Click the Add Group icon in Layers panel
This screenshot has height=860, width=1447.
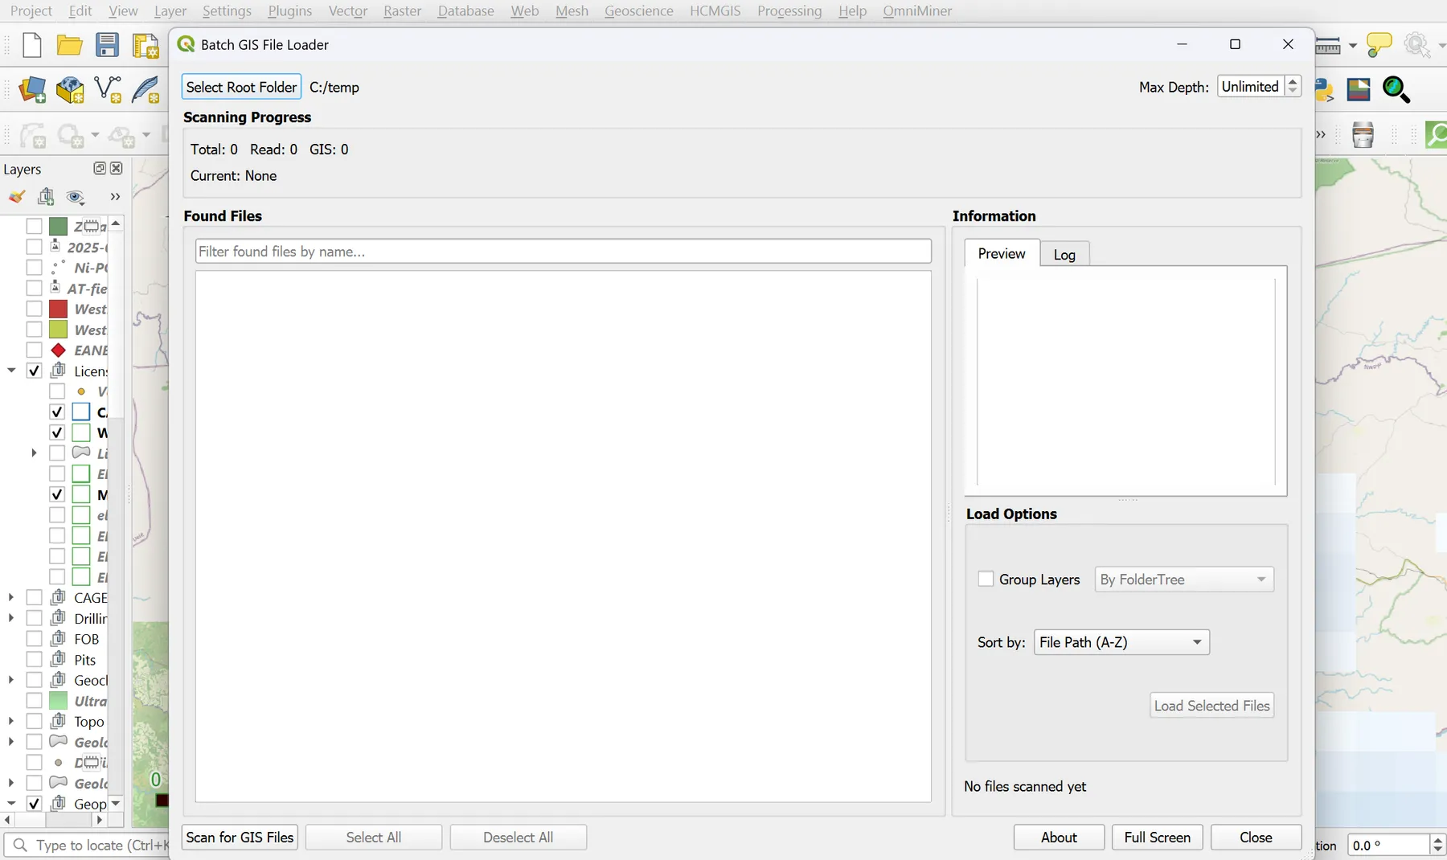[x=46, y=197]
